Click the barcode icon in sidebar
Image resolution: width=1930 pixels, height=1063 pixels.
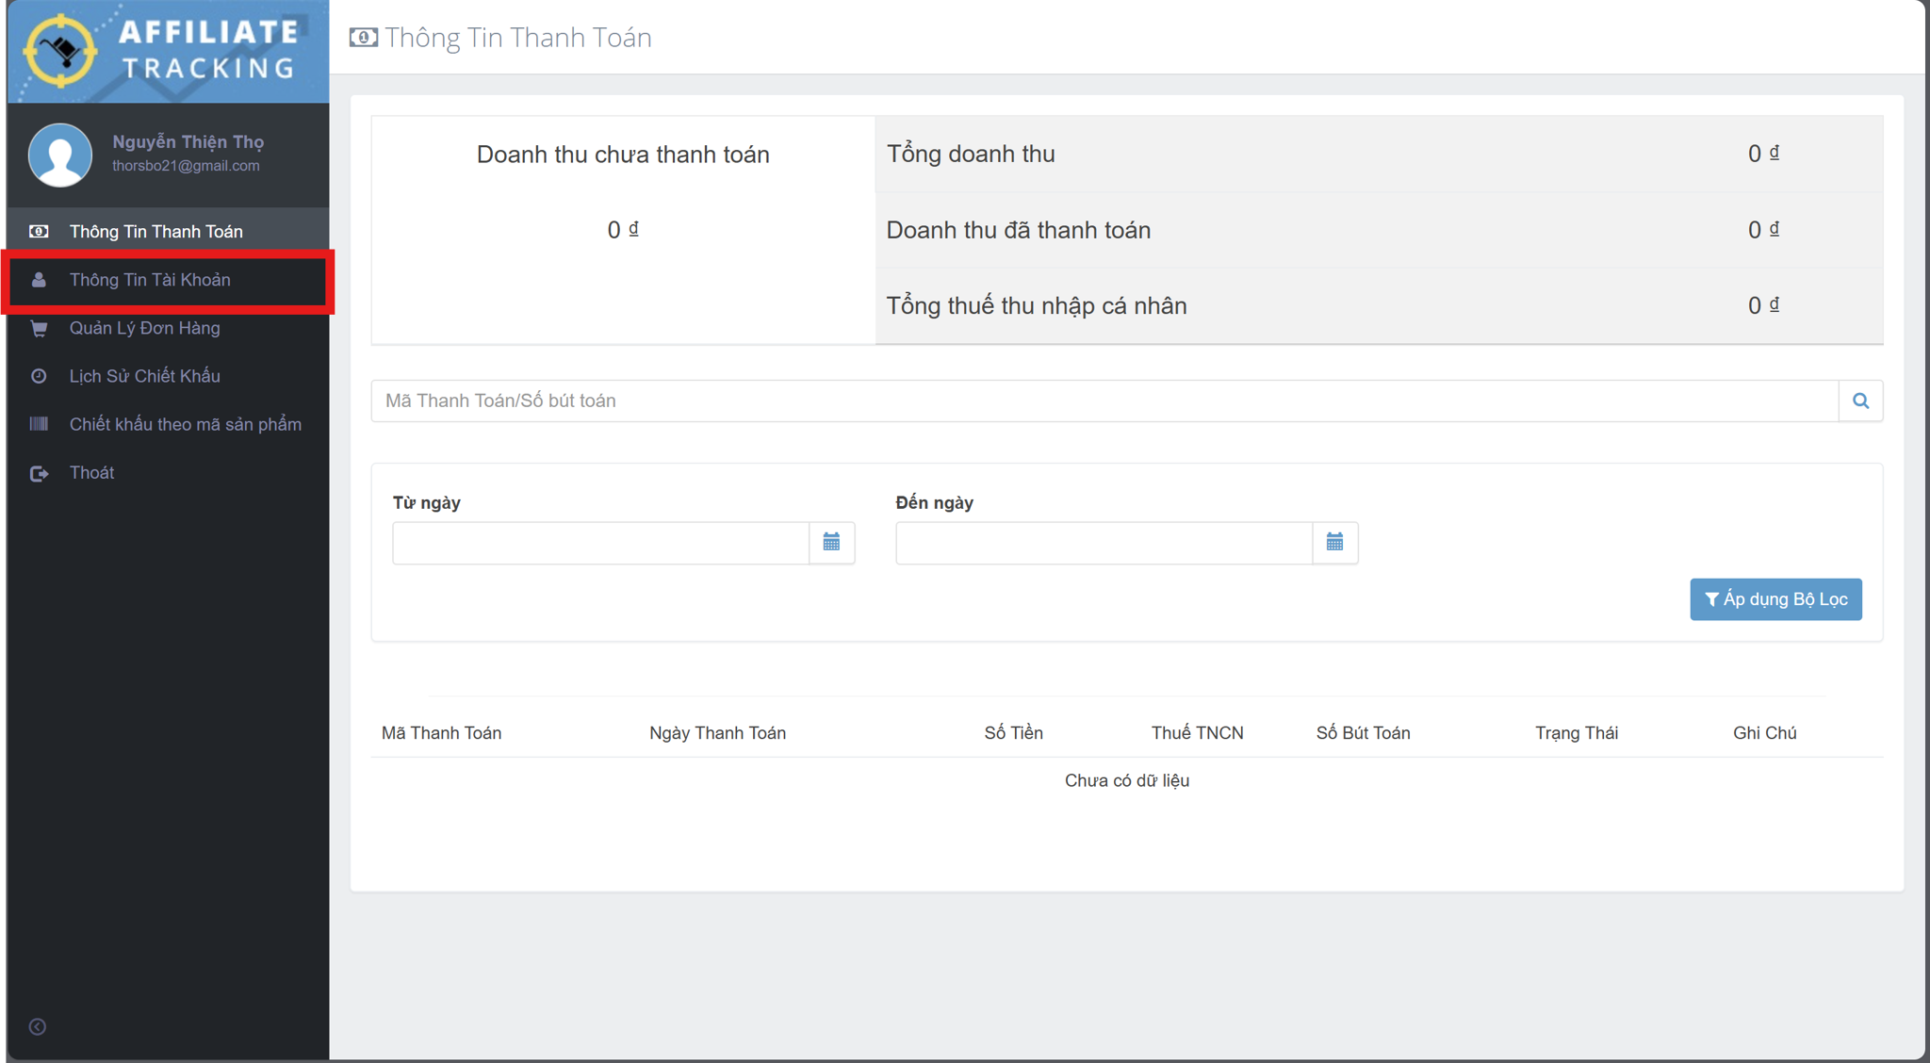pos(39,424)
